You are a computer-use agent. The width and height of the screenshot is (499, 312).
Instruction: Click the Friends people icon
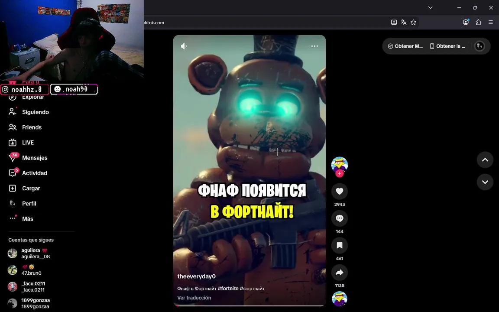13,127
